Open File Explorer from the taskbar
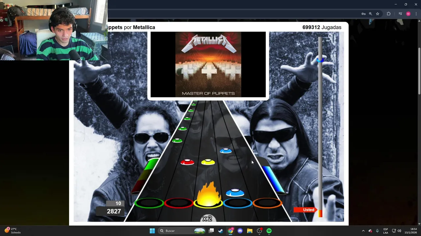 (250, 231)
